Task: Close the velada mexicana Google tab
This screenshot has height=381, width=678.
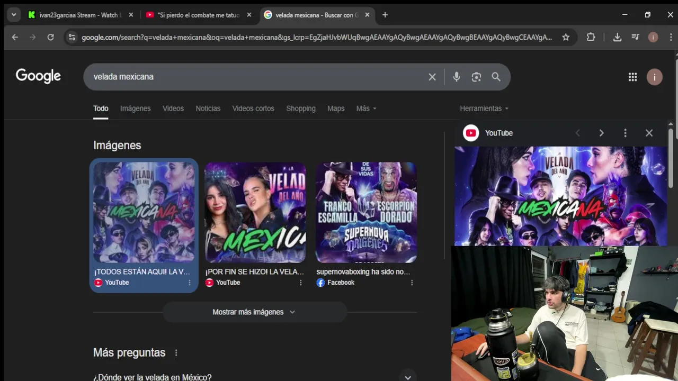Action: click(x=367, y=15)
